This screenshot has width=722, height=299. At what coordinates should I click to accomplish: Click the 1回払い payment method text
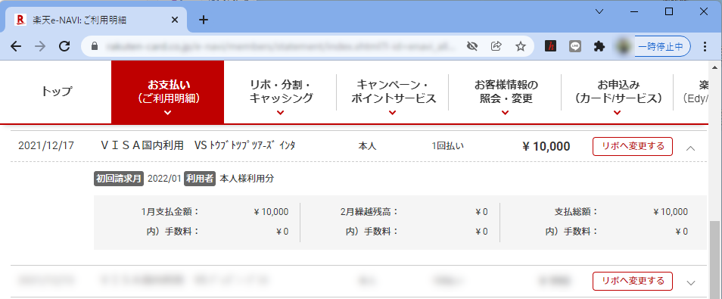447,146
